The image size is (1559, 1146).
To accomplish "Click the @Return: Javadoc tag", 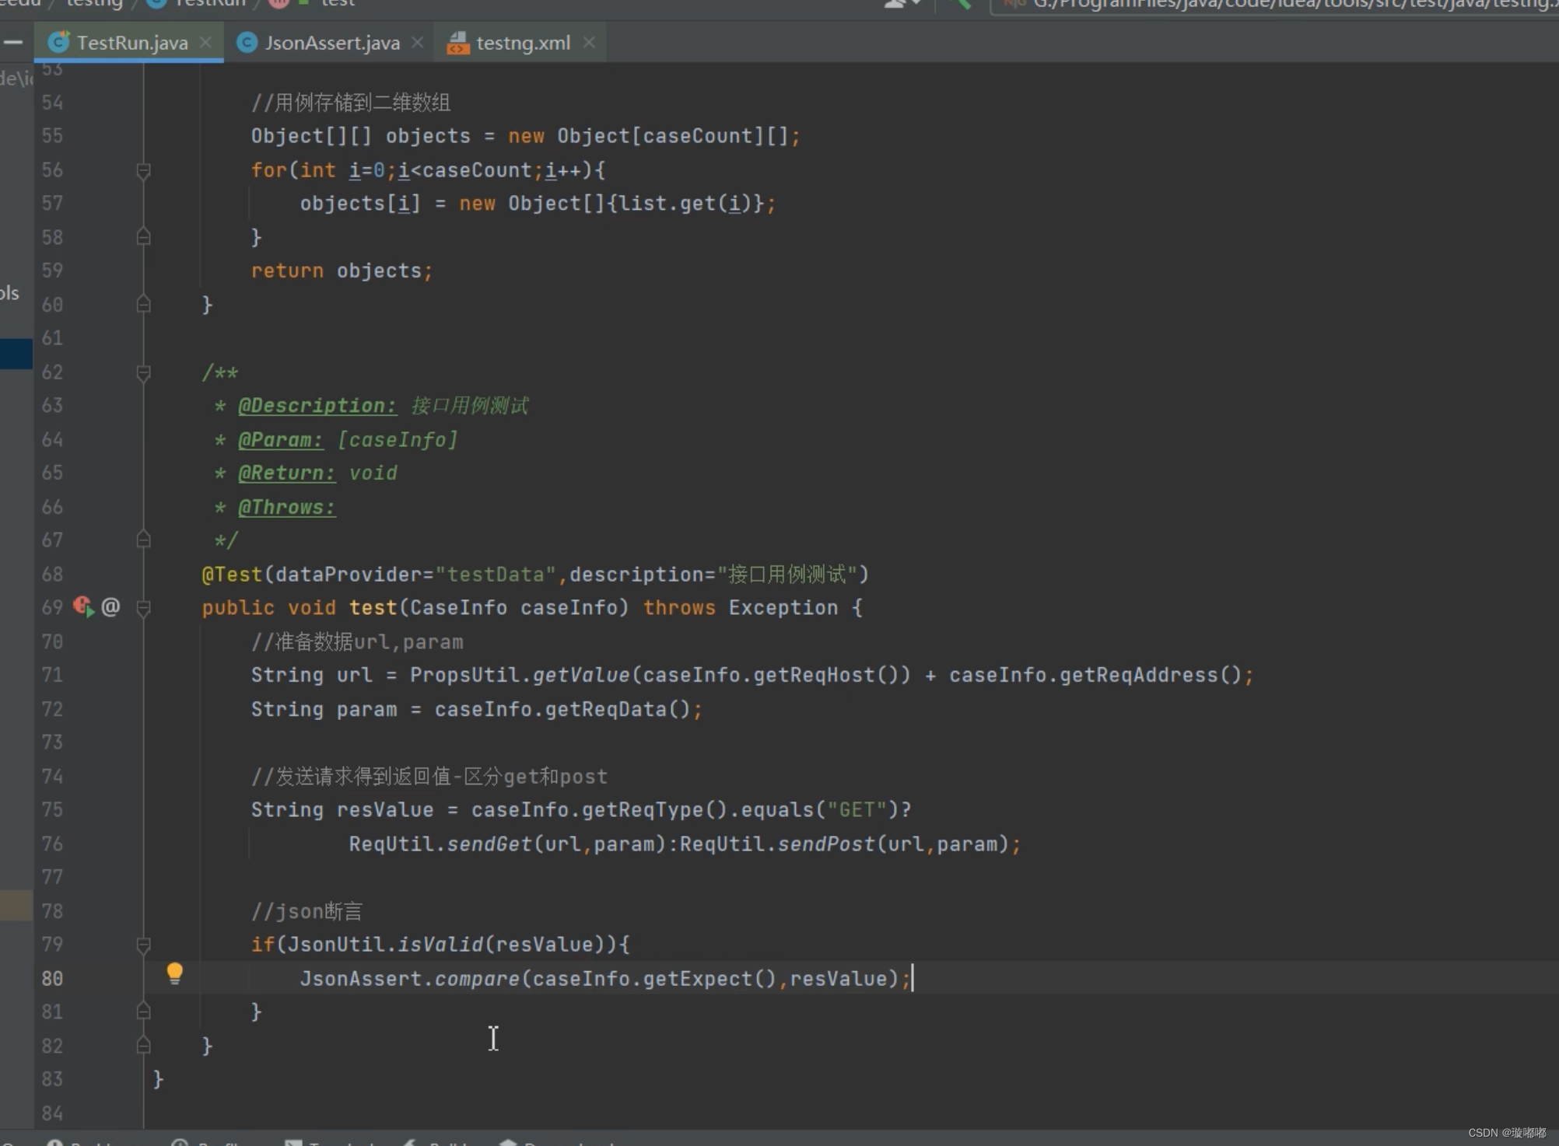I will coord(286,473).
